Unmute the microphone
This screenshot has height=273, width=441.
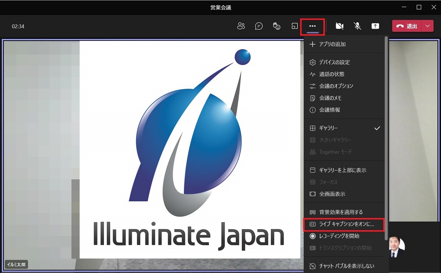tap(358, 26)
